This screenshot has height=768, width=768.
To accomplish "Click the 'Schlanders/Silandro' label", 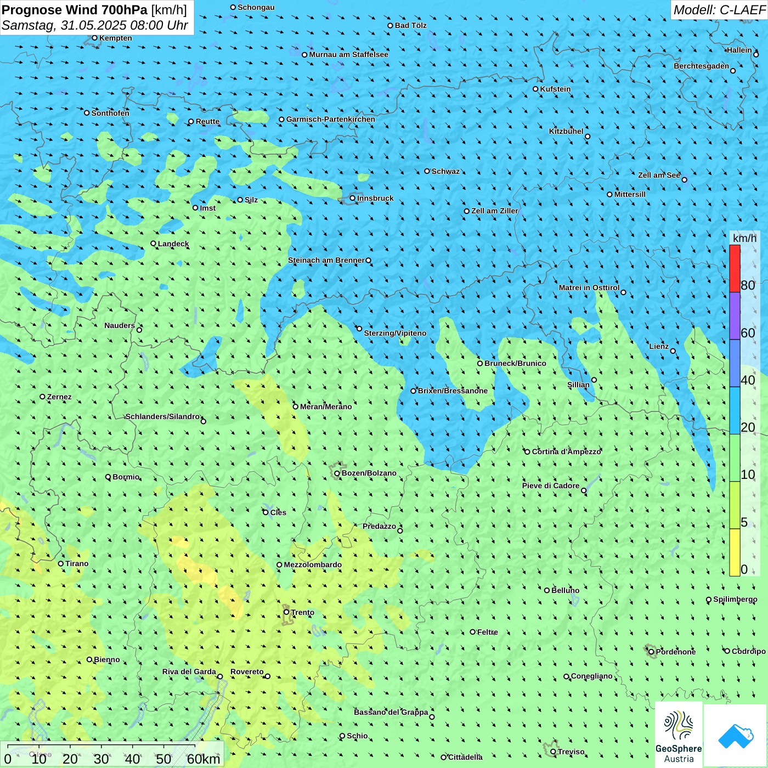I will [x=163, y=416].
